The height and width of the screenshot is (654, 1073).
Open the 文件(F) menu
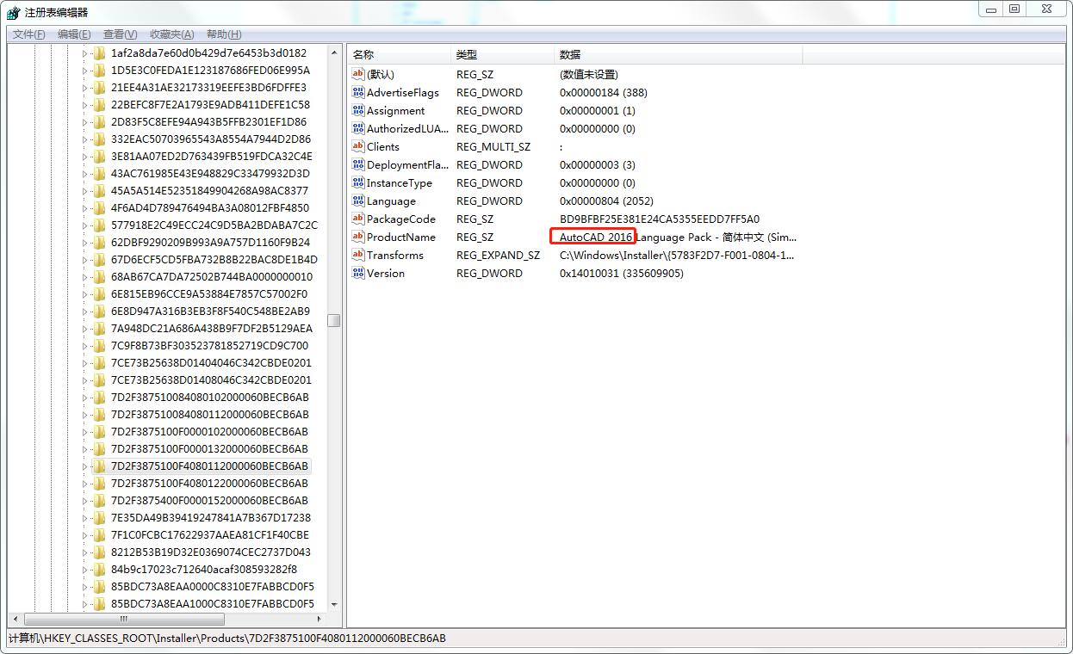(x=29, y=34)
